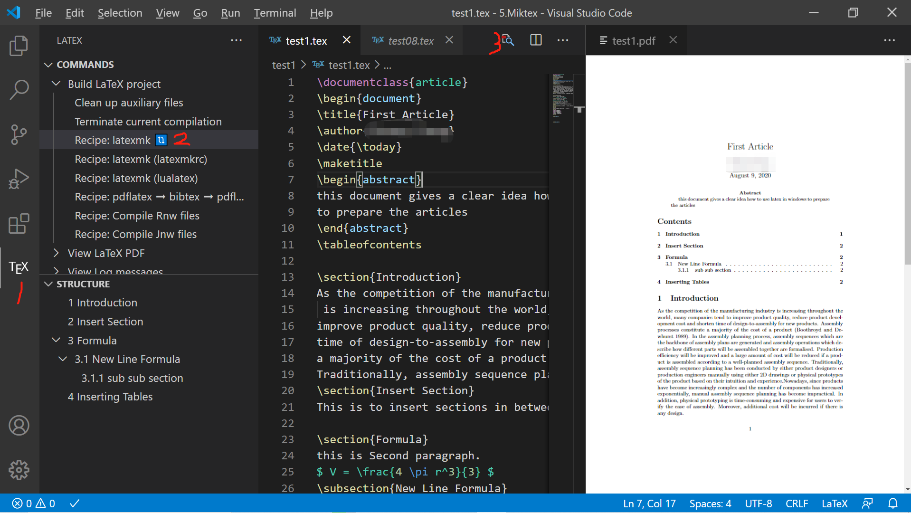The width and height of the screenshot is (911, 513).
Task: Open the Extensions view
Action: point(19,223)
